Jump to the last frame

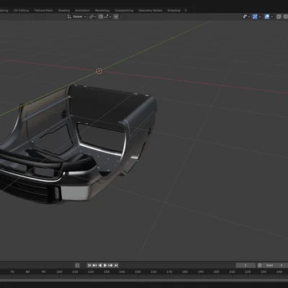pyautogui.click(x=116, y=265)
